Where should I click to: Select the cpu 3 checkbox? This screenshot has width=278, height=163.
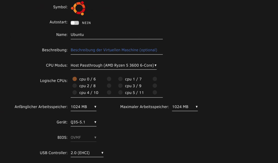(120, 86)
